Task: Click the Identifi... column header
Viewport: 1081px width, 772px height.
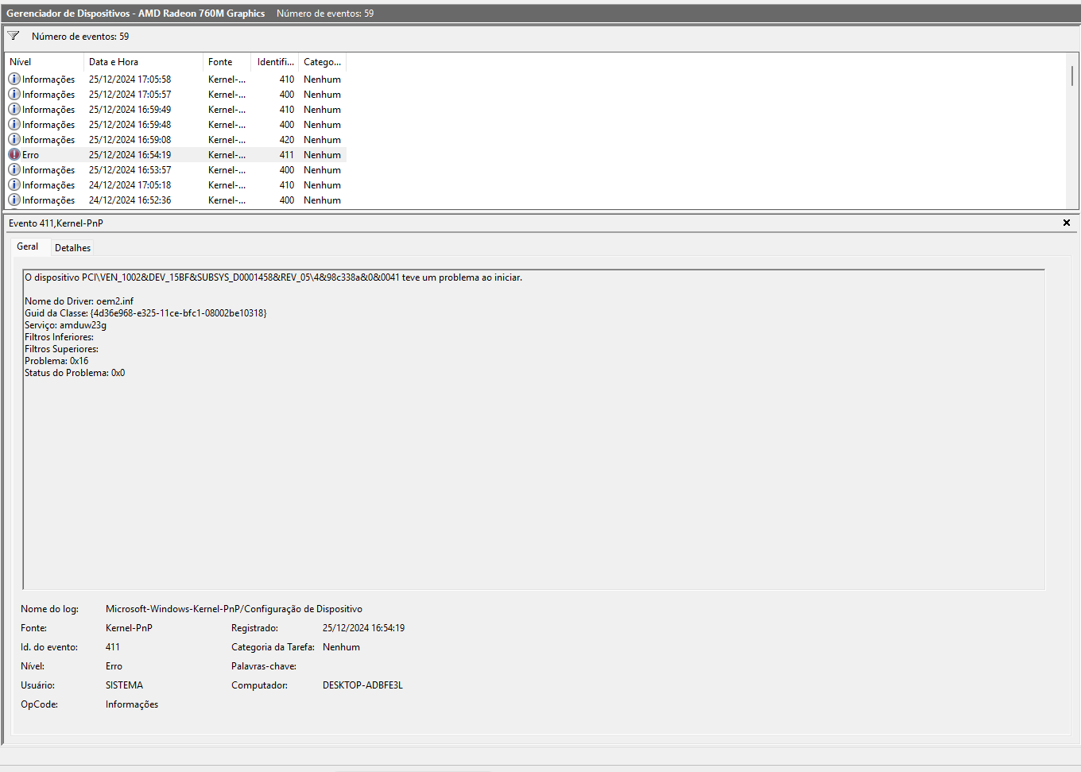Action: click(x=275, y=62)
